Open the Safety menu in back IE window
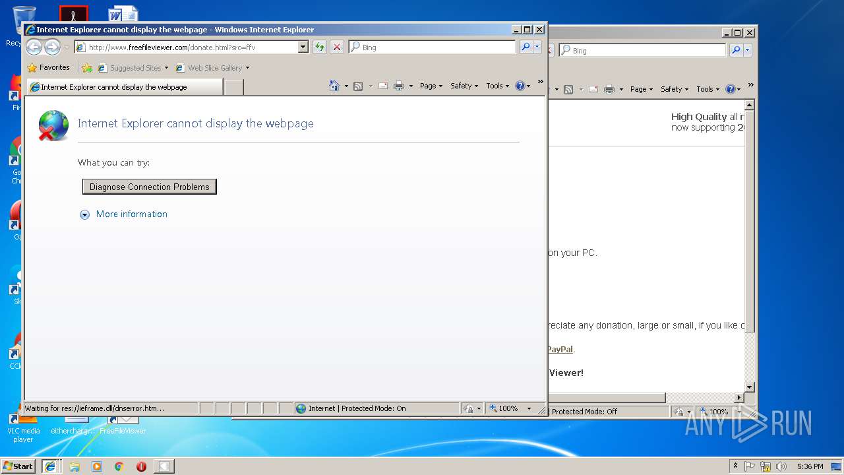This screenshot has width=844, height=475. [x=675, y=89]
